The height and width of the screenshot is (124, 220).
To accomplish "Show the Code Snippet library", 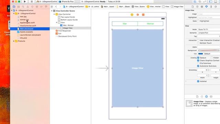I will (x=202, y=96).
